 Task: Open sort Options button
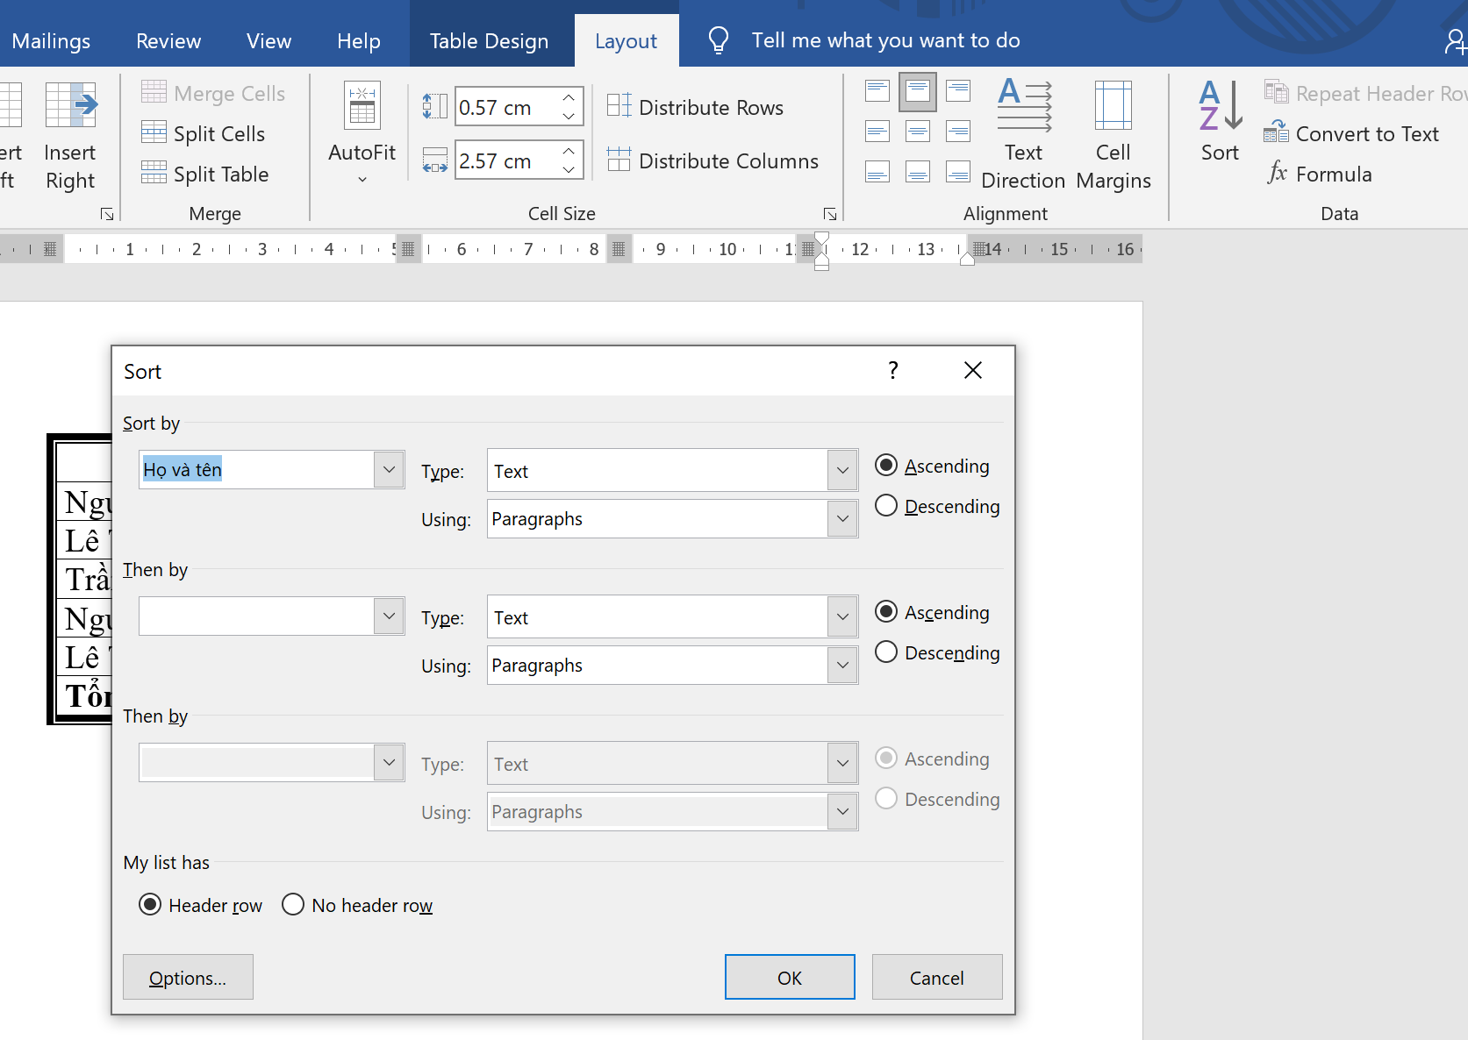pos(188,977)
